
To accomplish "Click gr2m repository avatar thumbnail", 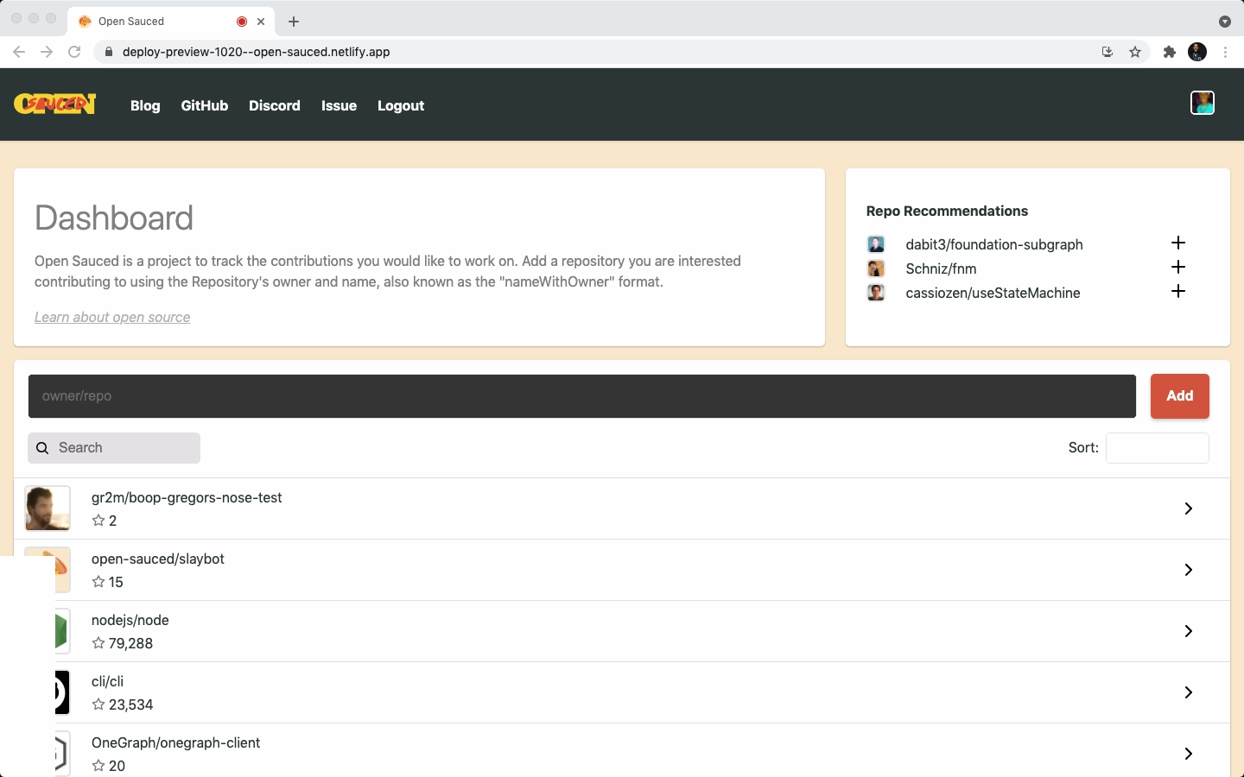I will click(48, 508).
